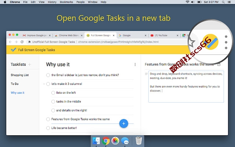Reload the page with refresh icon
Viewport: 235px width, 147px height.
tap(22, 42)
